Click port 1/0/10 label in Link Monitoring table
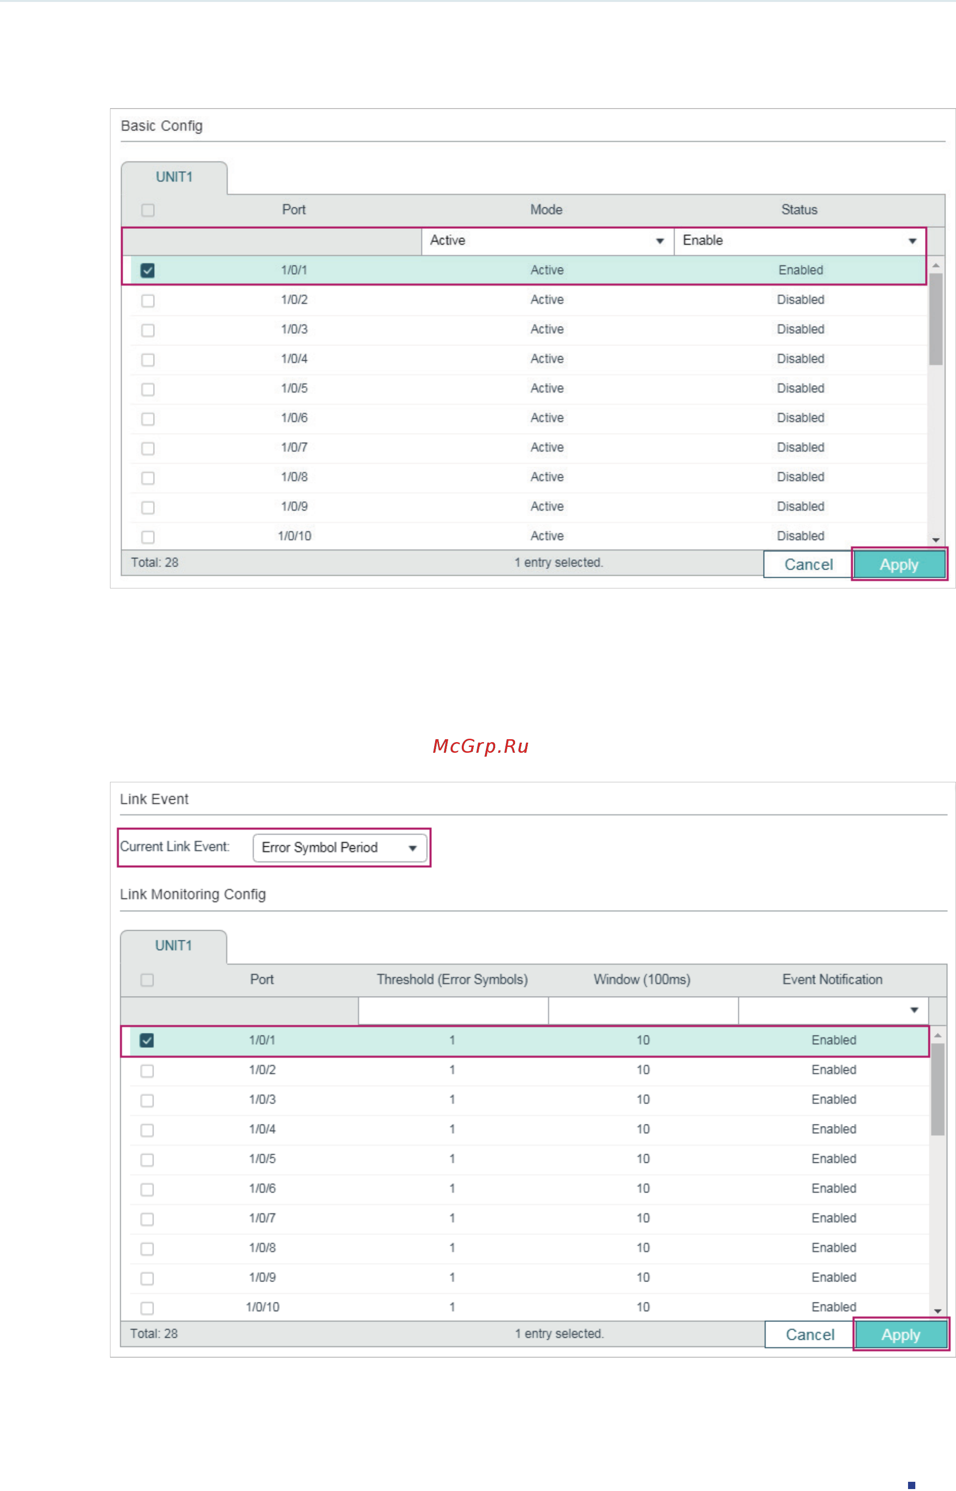Viewport: 956px width, 1491px height. pyautogui.click(x=263, y=1307)
